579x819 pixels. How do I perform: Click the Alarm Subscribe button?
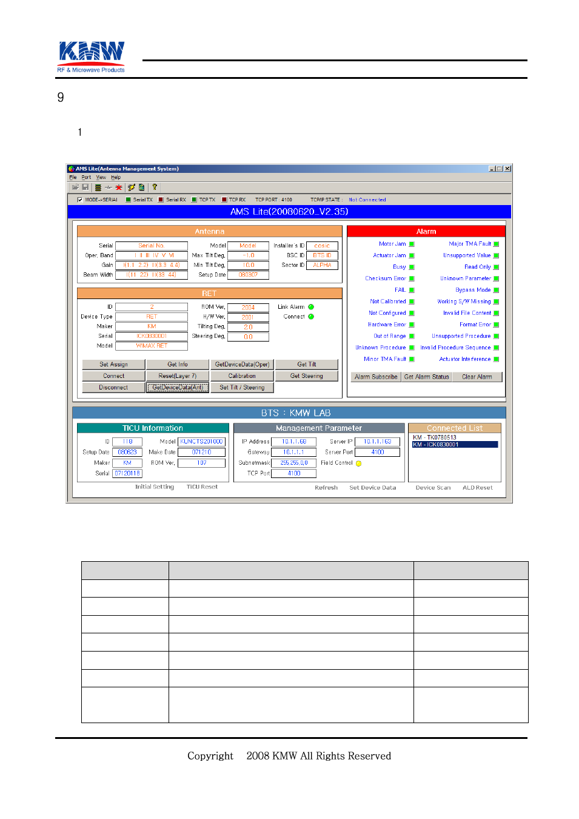(377, 377)
